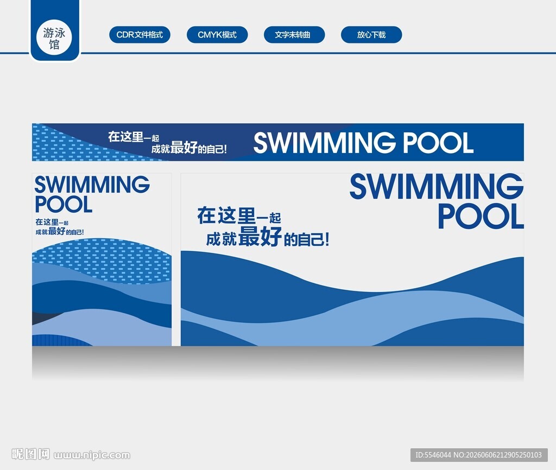Click the 放心下载 pill label
Viewport: 556px width, 470px height.
click(x=371, y=35)
